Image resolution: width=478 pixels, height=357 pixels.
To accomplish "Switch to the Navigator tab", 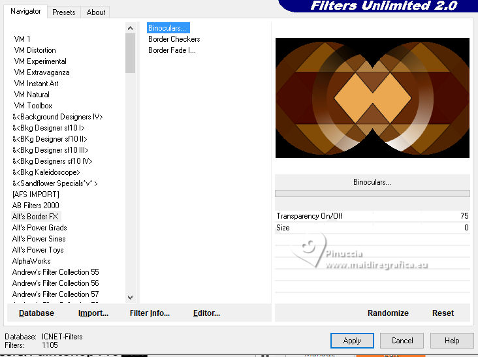I will pos(25,11).
